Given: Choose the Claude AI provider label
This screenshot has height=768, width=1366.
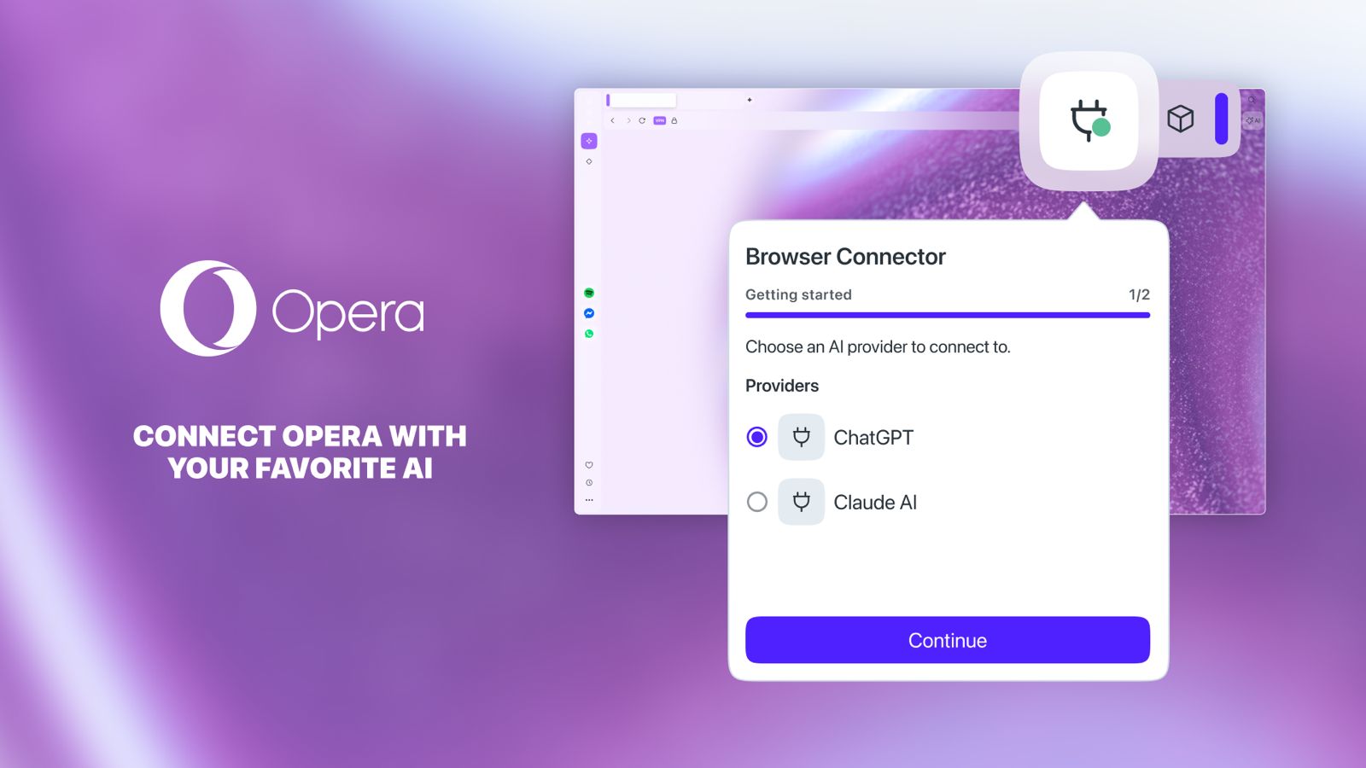Looking at the screenshot, I should [x=875, y=503].
